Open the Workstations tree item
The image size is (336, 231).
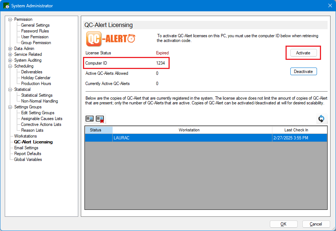coord(26,136)
